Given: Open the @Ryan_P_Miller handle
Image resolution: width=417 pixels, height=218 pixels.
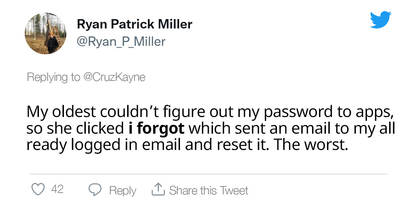Looking at the screenshot, I should pyautogui.click(x=121, y=42).
